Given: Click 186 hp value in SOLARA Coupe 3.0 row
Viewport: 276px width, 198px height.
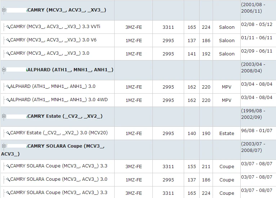Looking at the screenshot, I should [x=206, y=180].
